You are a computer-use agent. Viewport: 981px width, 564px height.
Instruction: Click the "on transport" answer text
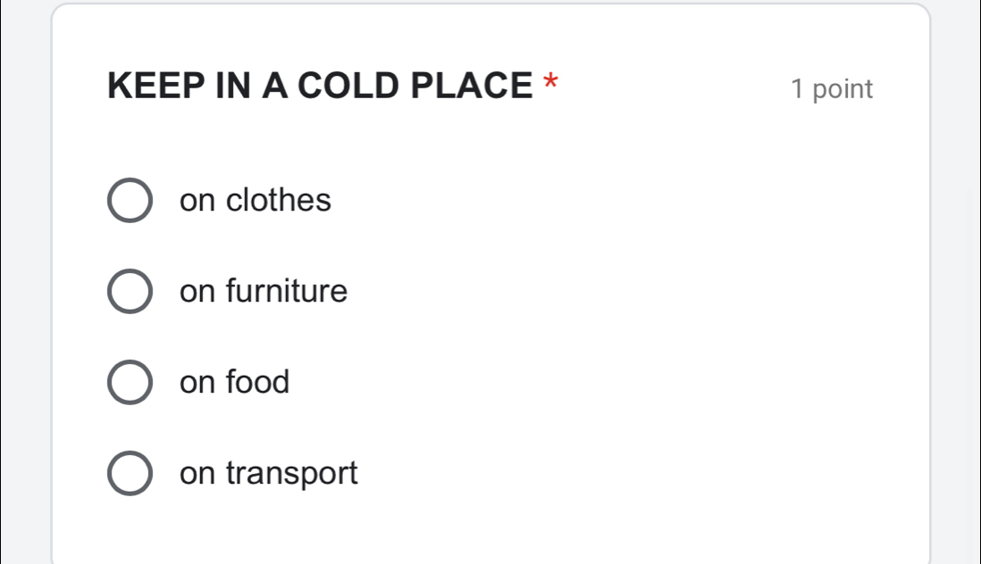[x=268, y=473]
